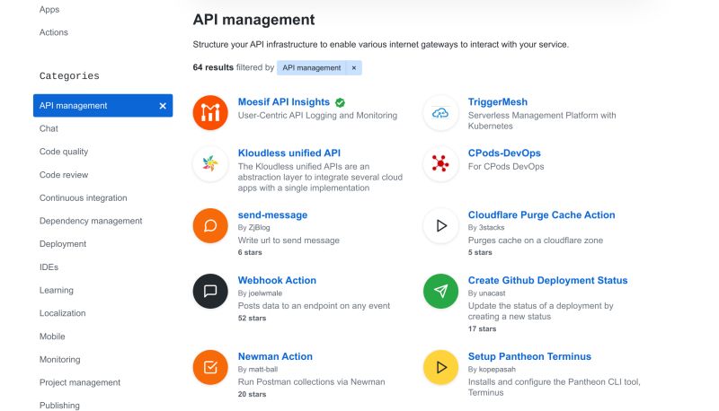Open the CPods-DevOps listing
The height and width of the screenshot is (411, 719).
click(504, 153)
